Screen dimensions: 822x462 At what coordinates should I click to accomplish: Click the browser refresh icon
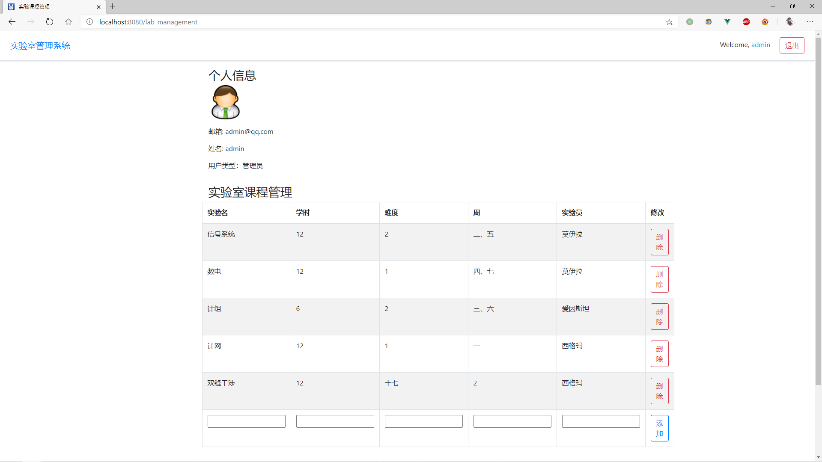coord(50,22)
